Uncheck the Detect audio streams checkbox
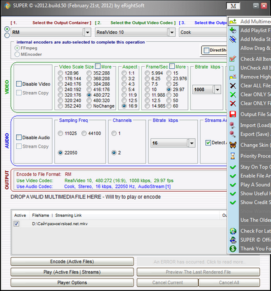 coord(208,142)
